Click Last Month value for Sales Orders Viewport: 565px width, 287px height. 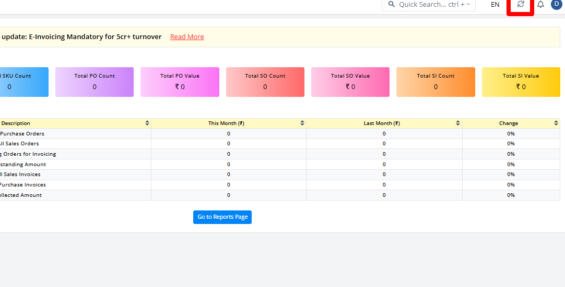[x=384, y=144]
